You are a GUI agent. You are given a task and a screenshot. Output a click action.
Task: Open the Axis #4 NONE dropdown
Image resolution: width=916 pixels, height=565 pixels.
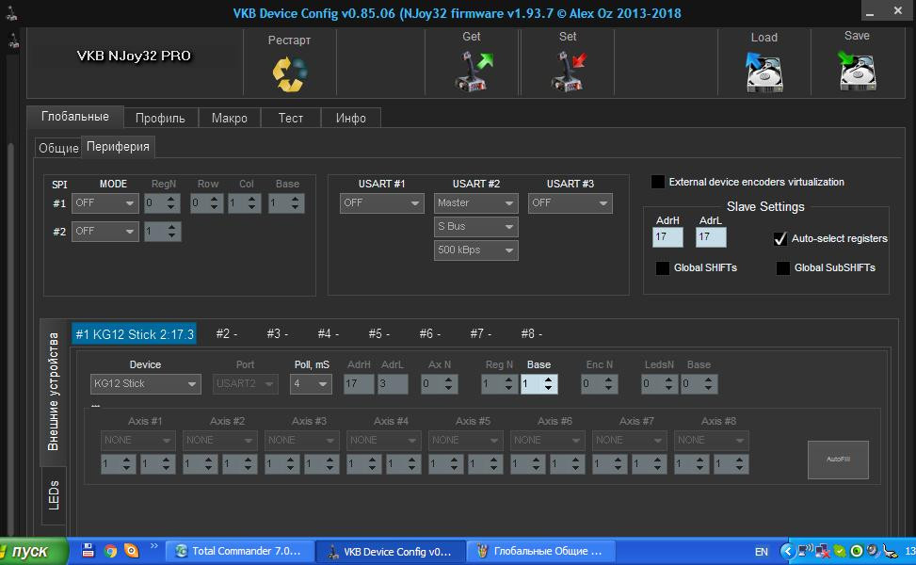(383, 440)
